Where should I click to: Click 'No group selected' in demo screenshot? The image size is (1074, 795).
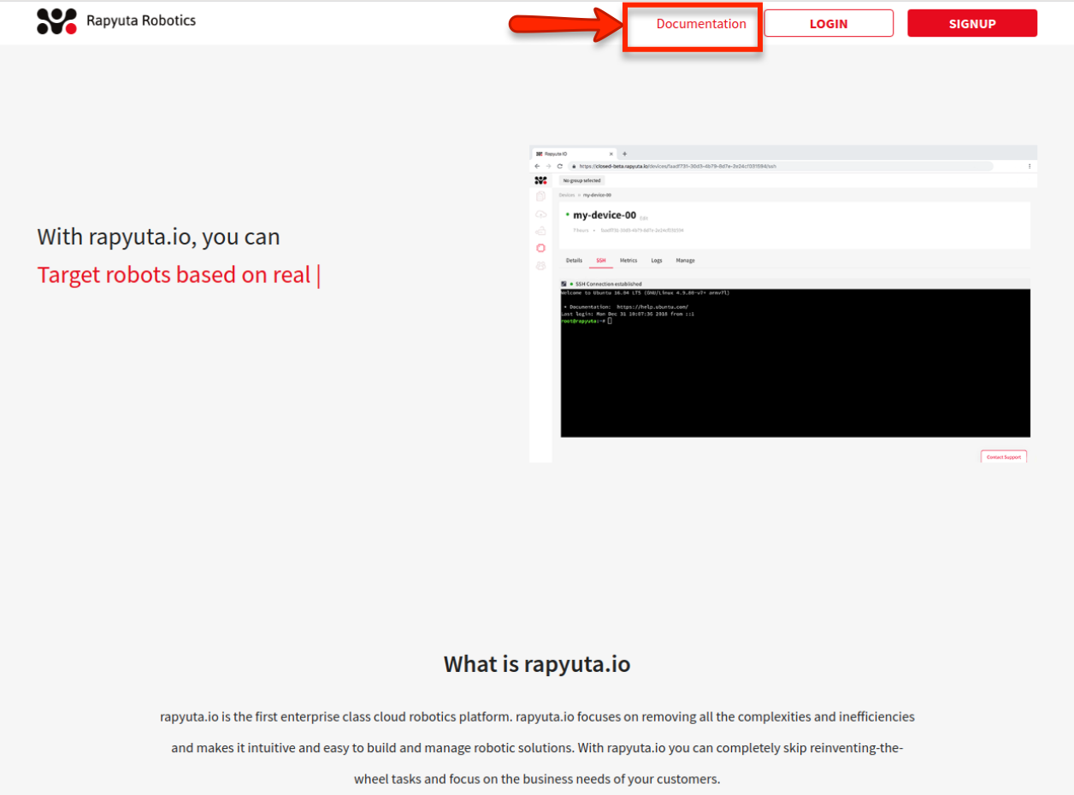(x=581, y=180)
